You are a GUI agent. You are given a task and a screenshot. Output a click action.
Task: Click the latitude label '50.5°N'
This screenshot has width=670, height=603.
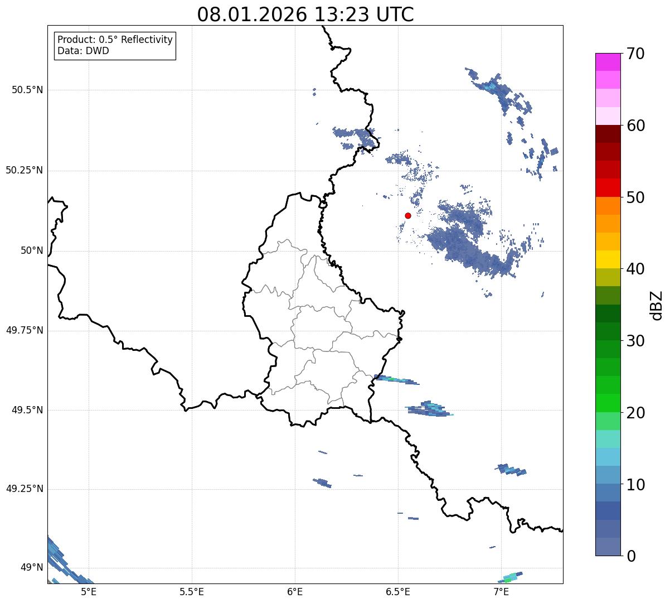point(27,90)
